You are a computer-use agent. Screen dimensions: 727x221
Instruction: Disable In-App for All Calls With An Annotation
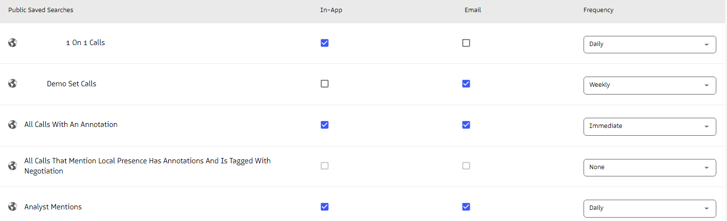point(325,125)
